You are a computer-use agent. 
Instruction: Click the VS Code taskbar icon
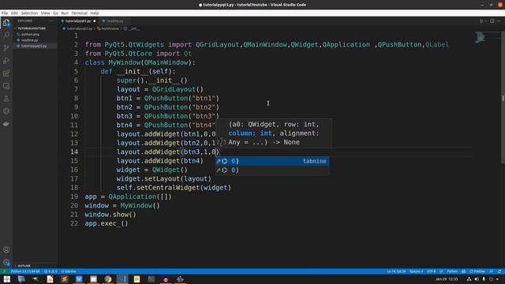(x=122, y=279)
